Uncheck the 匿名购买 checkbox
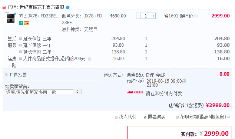235x139 pixels. coord(145,117)
